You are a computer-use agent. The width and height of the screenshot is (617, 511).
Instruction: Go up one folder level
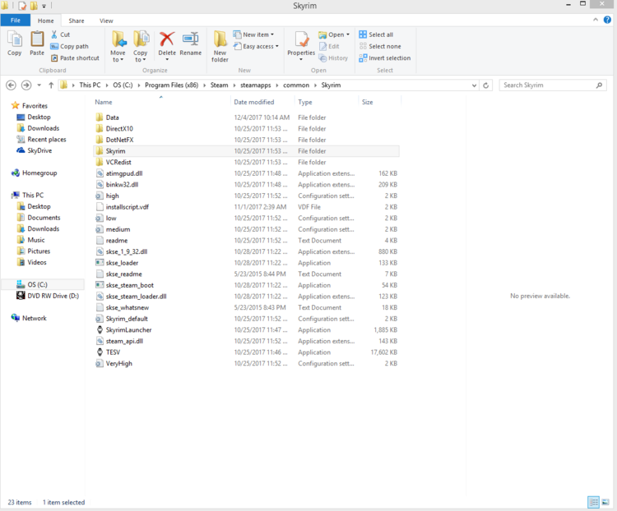point(51,85)
